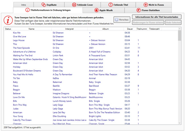Click interpret Lunch Money Lewis
The height and width of the screenshot is (131, 185).
coord(62,101)
